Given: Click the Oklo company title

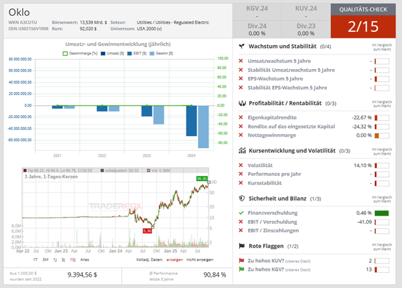Looking at the screenshot, I should 19,13.
